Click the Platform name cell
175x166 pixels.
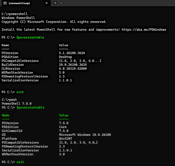[x=9, y=139]
